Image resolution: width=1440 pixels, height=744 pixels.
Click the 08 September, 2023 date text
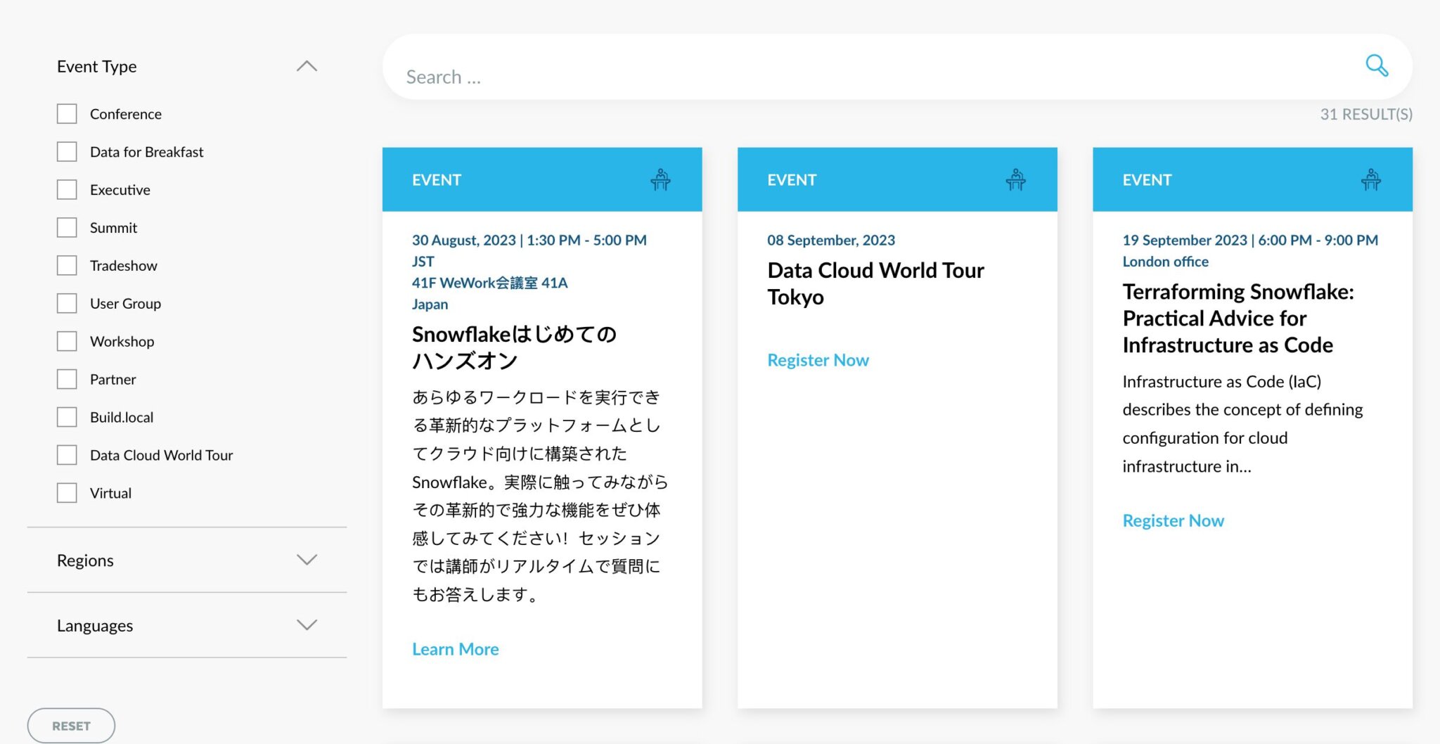tap(831, 240)
